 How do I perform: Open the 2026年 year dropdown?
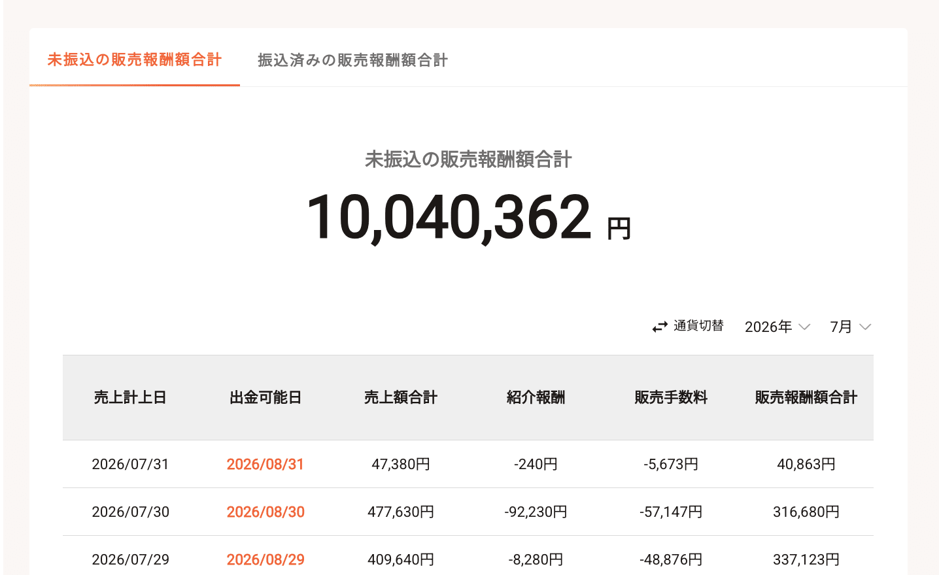pos(777,327)
